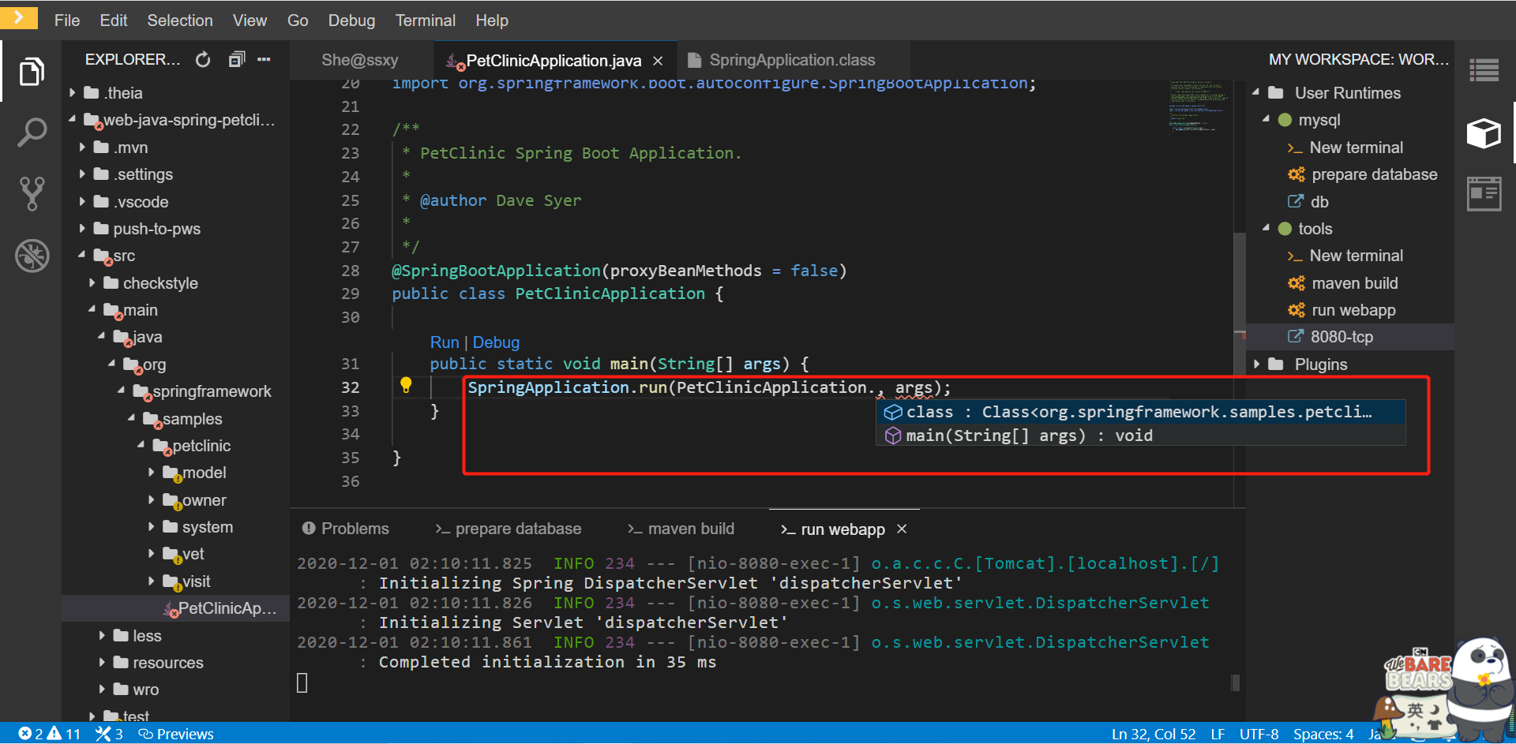Open Explorer more actions ellipsis
1516x744 pixels.
click(x=264, y=59)
